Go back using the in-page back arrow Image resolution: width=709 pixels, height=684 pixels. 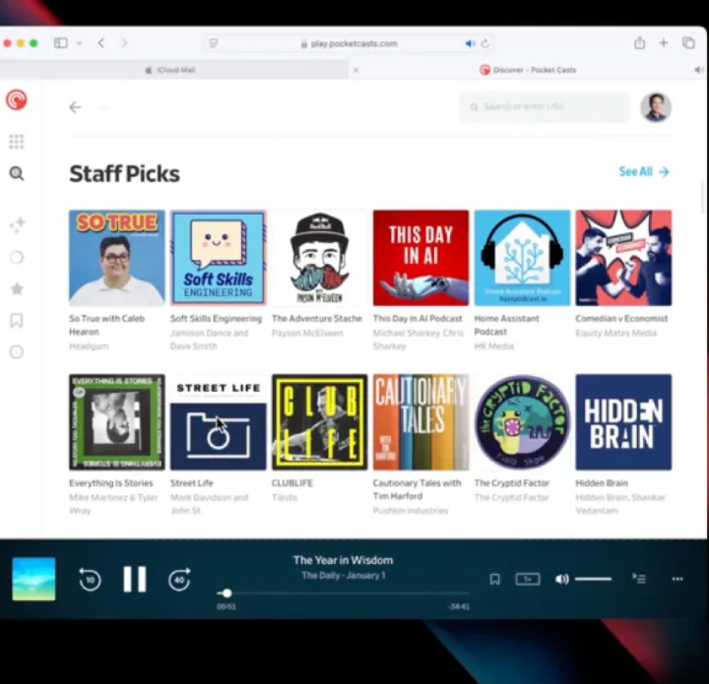pos(75,107)
